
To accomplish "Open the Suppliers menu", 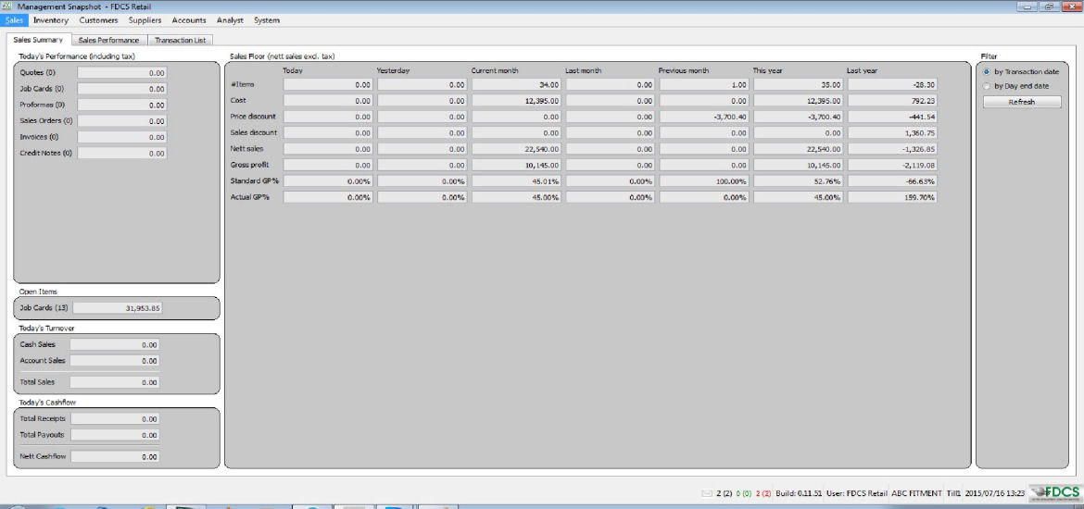I will click(145, 20).
